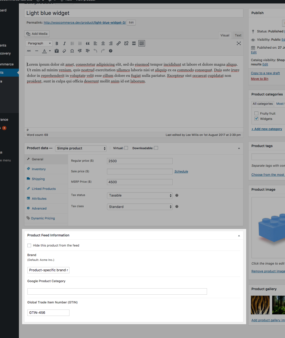
Task: Apply italic formatting
Action: (x=64, y=43)
